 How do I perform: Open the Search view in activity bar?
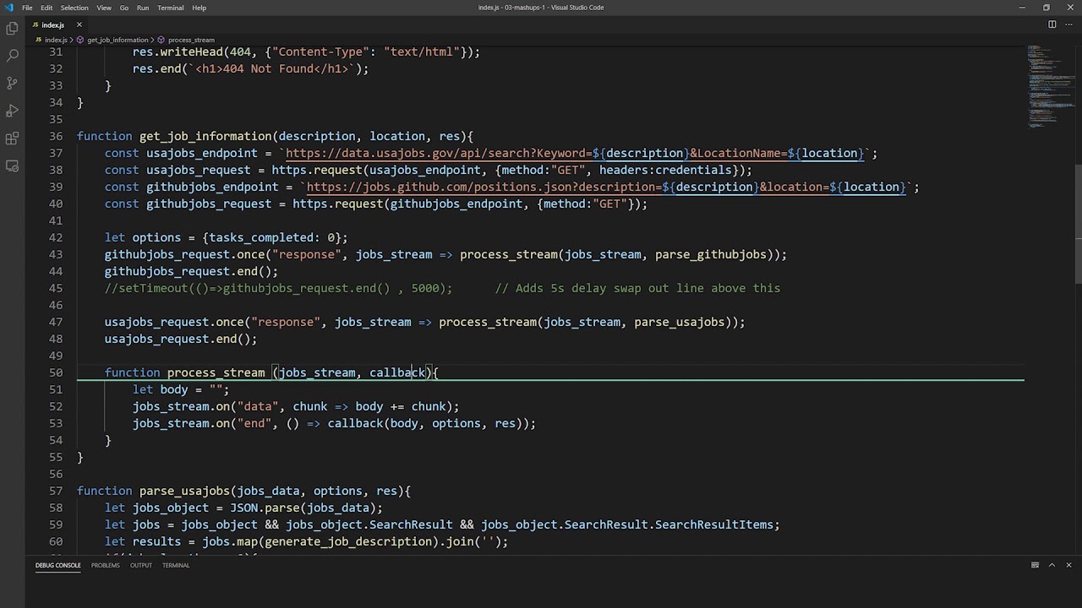click(x=12, y=56)
